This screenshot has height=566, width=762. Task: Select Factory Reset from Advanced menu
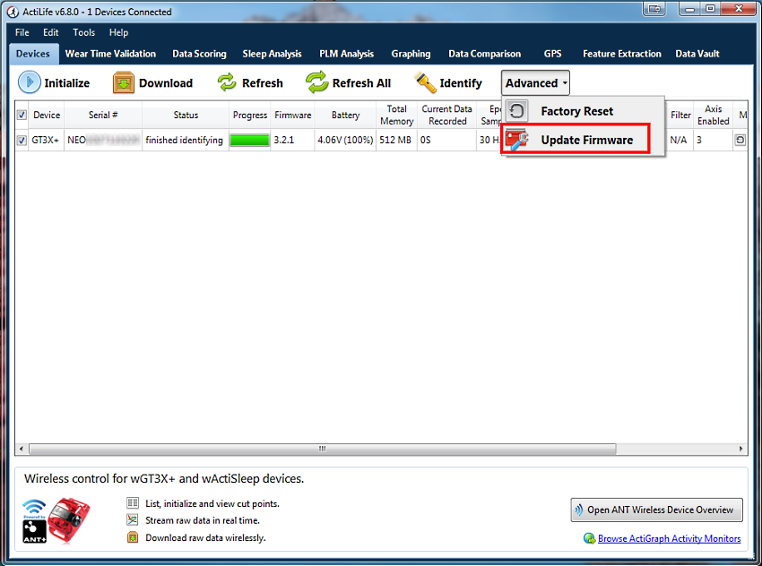pyautogui.click(x=576, y=111)
